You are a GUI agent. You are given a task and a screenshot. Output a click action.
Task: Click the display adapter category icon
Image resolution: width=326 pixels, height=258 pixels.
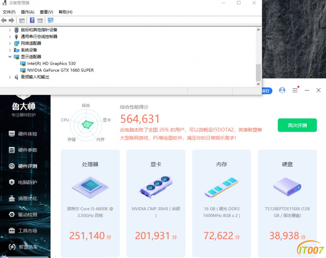tap(16, 57)
